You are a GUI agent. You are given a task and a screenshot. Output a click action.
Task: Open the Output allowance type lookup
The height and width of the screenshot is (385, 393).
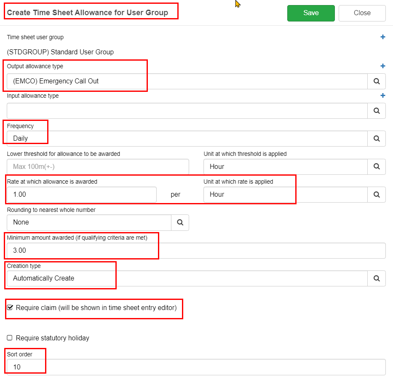click(376, 81)
